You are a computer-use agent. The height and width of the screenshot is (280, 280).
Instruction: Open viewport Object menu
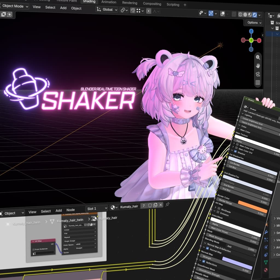[76, 8]
